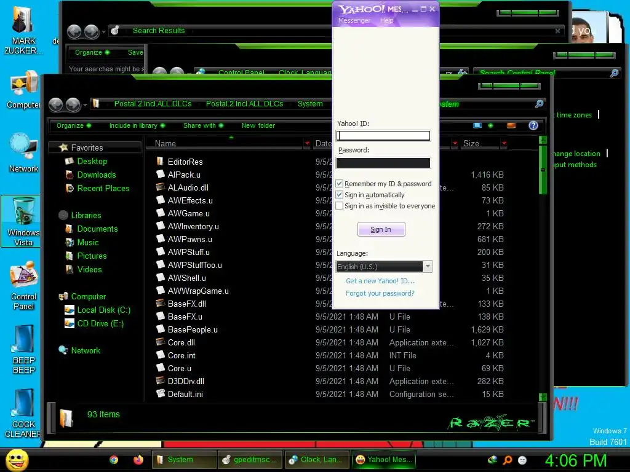Toggle the preview pane icon
This screenshot has width=630, height=472.
coord(511,125)
